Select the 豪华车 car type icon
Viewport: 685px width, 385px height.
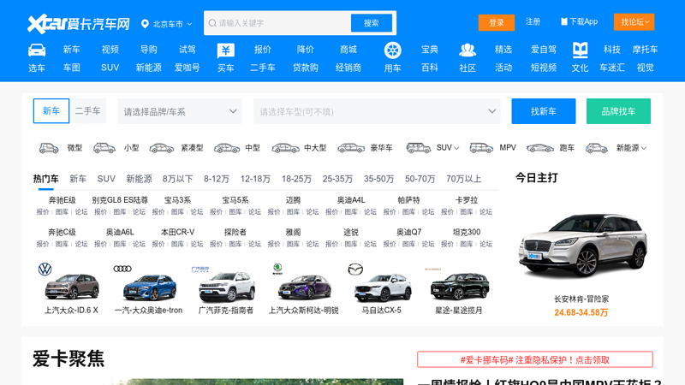[x=351, y=148]
